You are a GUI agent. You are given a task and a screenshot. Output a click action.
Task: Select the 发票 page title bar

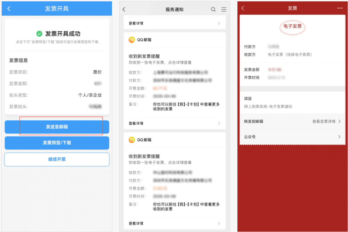coord(293,8)
